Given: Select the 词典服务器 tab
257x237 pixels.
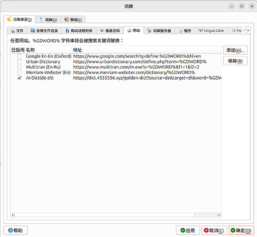Looking at the screenshot, I should (x=159, y=31).
